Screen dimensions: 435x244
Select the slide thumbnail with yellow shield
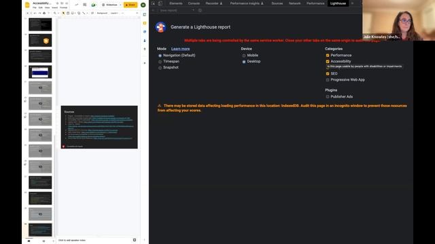40,41
